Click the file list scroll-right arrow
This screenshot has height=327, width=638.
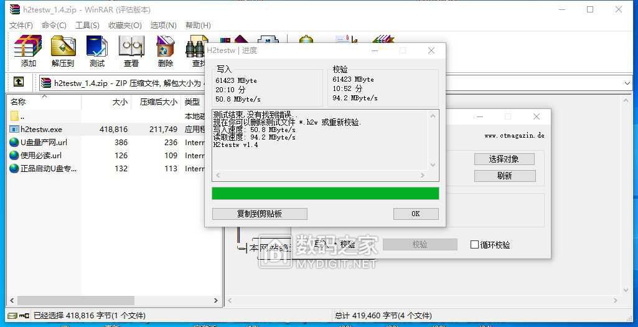215,301
